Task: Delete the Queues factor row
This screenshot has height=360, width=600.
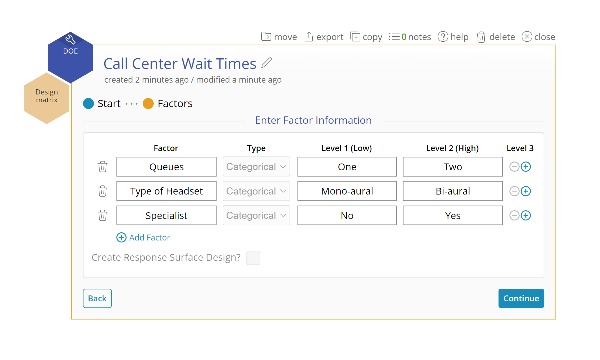Action: (103, 167)
